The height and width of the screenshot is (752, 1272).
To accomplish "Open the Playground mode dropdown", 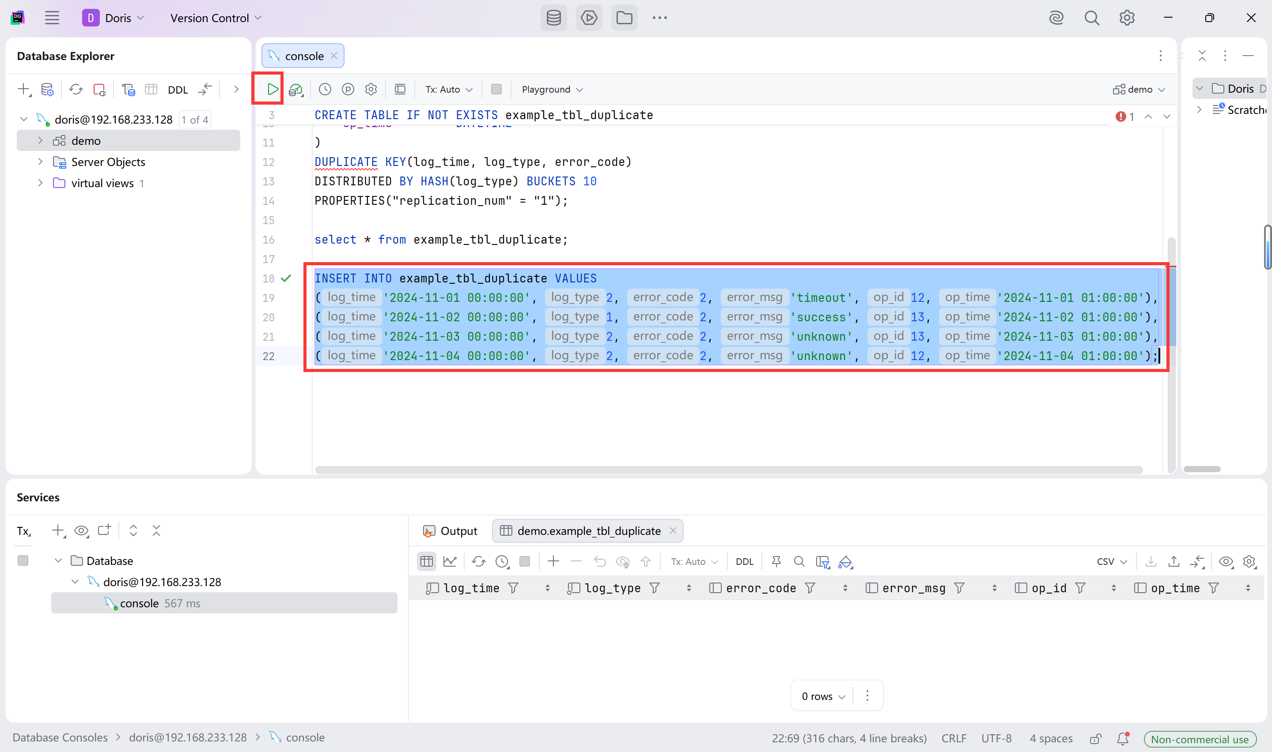I will pyautogui.click(x=552, y=89).
